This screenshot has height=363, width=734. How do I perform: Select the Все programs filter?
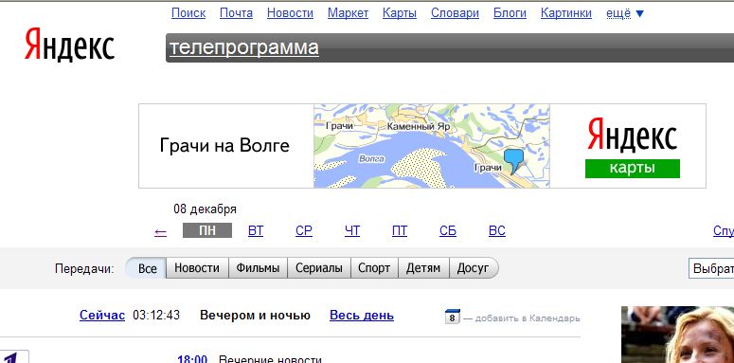(x=147, y=268)
